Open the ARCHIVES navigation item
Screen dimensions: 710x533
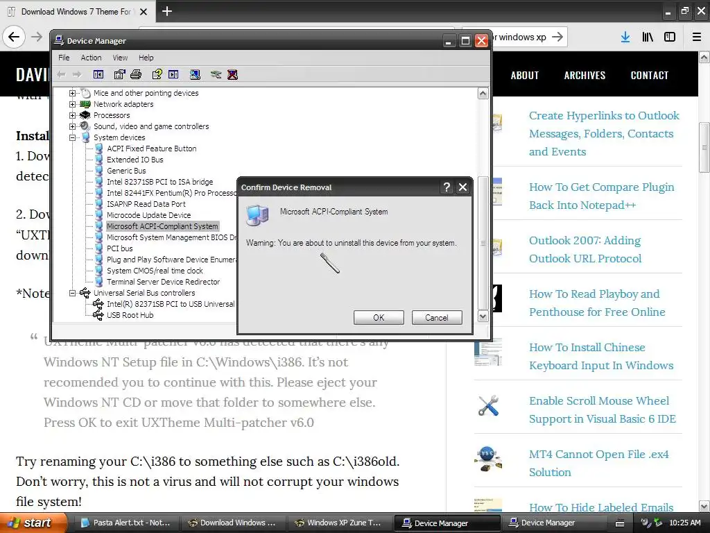(585, 75)
